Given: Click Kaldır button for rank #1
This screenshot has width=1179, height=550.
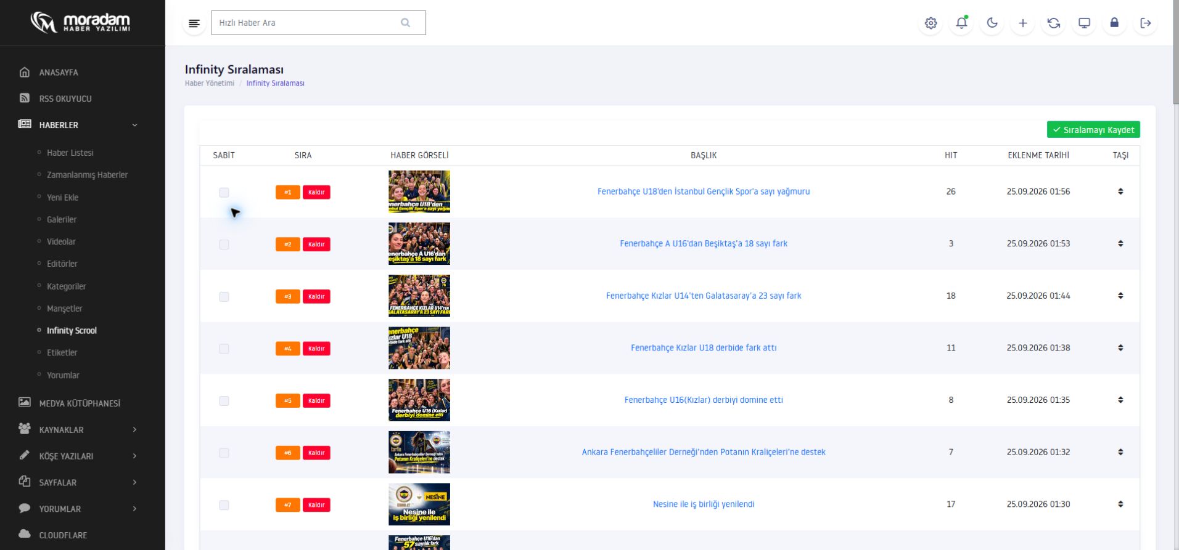Looking at the screenshot, I should 316,192.
